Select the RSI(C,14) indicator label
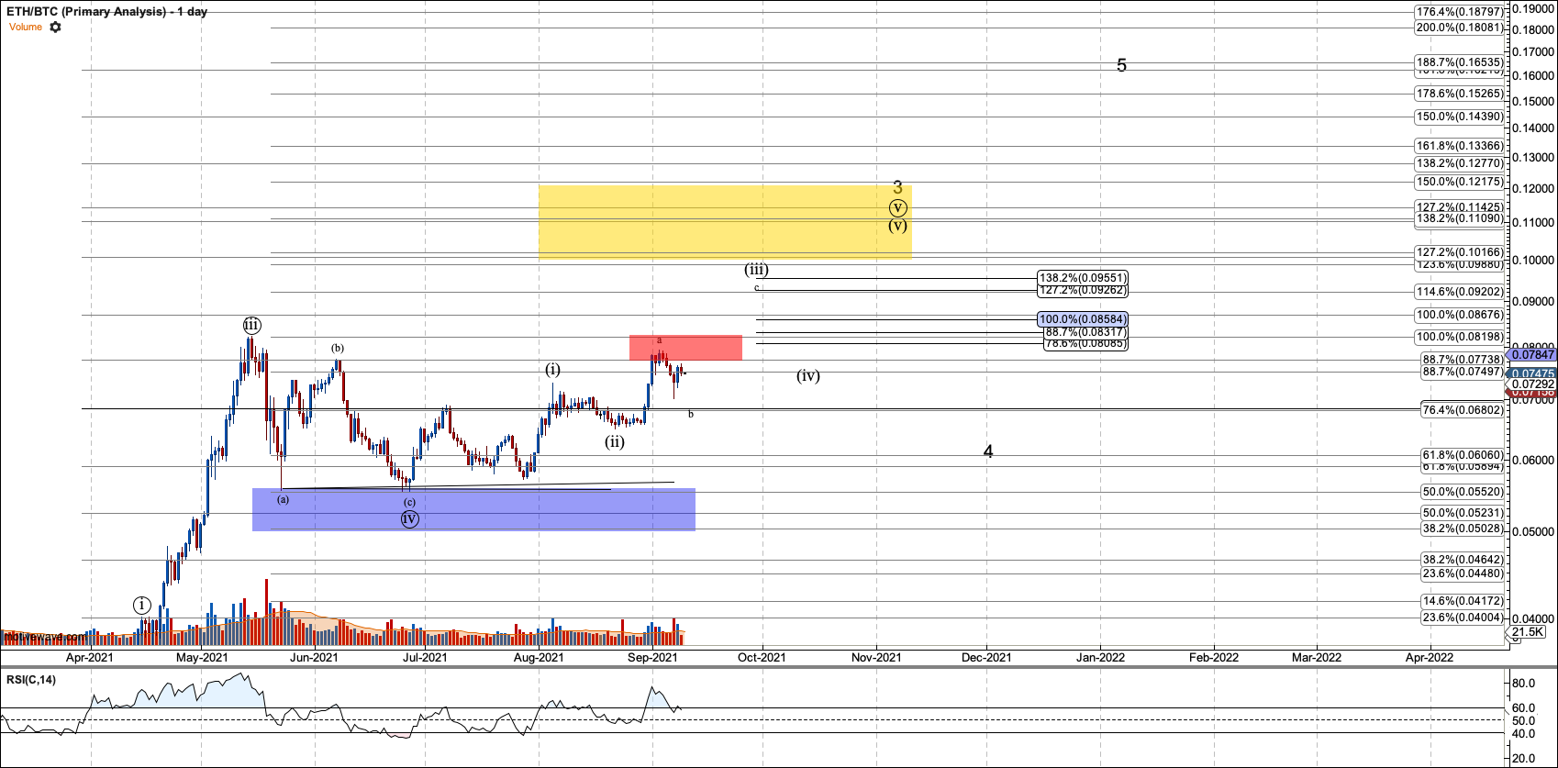The image size is (1558, 768). point(30,680)
